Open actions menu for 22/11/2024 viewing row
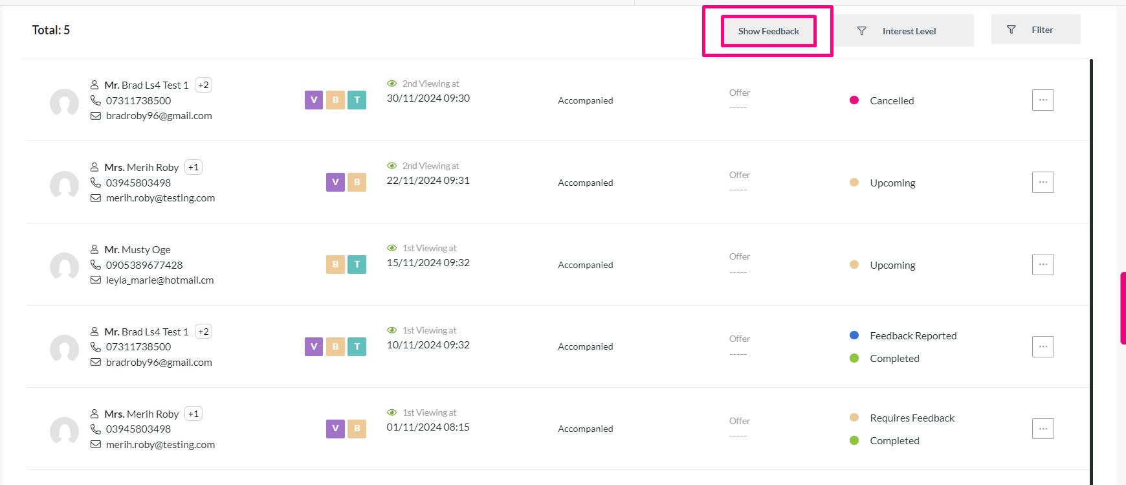 (1043, 183)
